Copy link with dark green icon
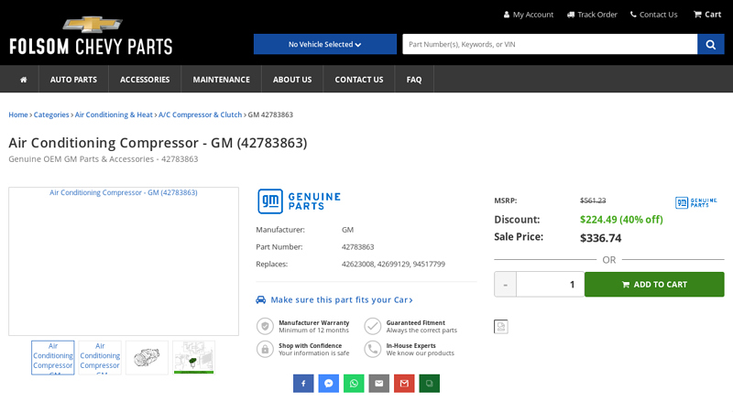 tap(430, 384)
